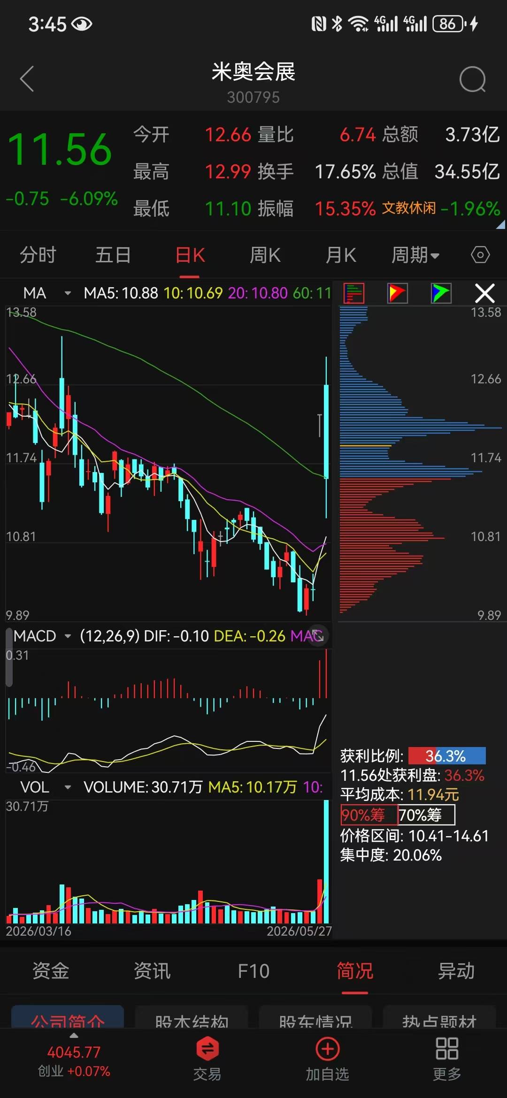Tap the 米奥会展 stock title

coord(253,72)
